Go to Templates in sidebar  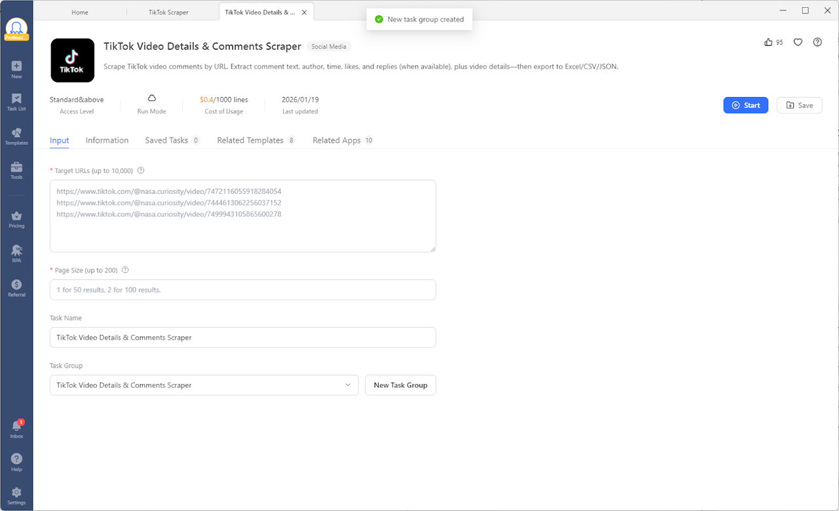coord(16,136)
